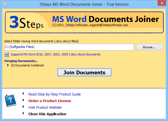Click the Word document icon
The width and height of the screenshot is (168, 121).
coord(7,55)
